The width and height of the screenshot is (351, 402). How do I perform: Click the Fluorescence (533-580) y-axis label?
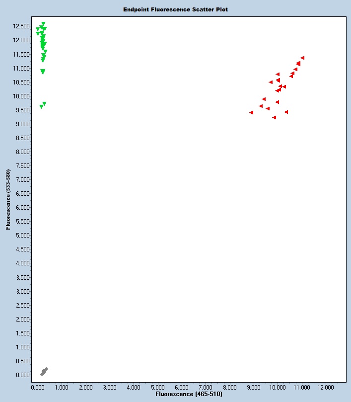[8, 200]
